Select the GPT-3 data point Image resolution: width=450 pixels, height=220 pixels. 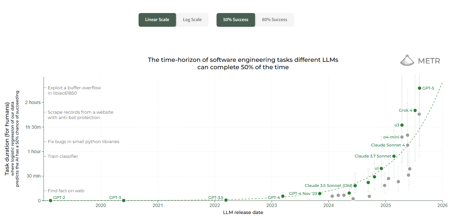(x=124, y=201)
